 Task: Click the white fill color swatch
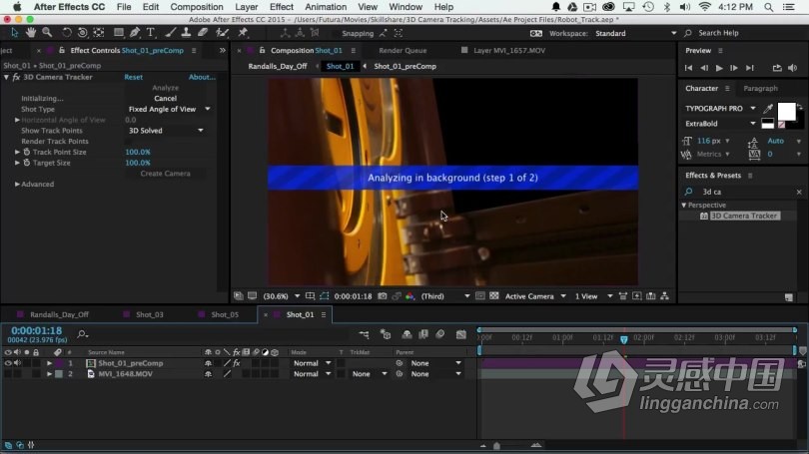point(786,111)
